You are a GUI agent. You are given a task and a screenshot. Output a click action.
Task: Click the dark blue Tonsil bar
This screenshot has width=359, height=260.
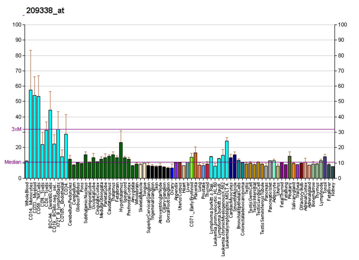tap(325, 167)
